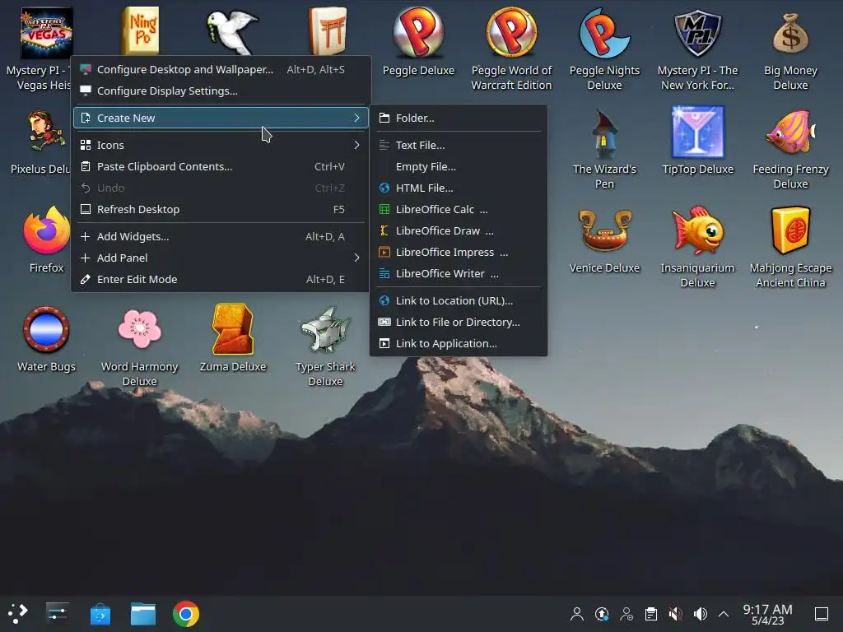Open the user switcher tray icon
Screen dimensions: 843x632
click(626, 614)
